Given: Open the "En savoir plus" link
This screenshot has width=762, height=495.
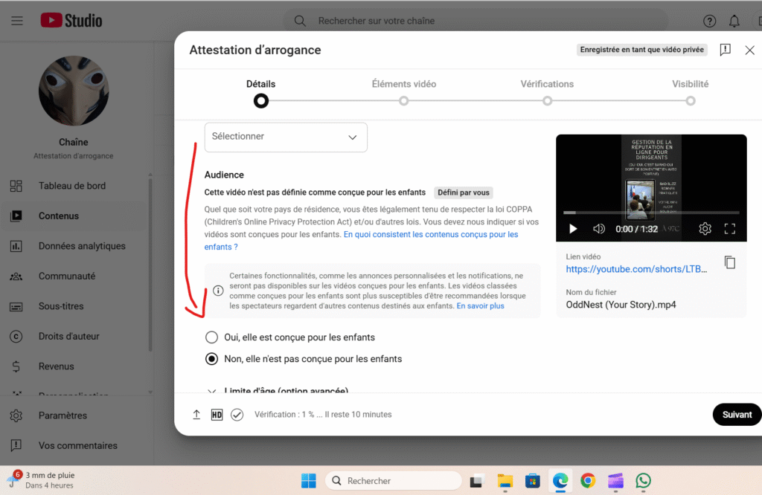Looking at the screenshot, I should (480, 305).
